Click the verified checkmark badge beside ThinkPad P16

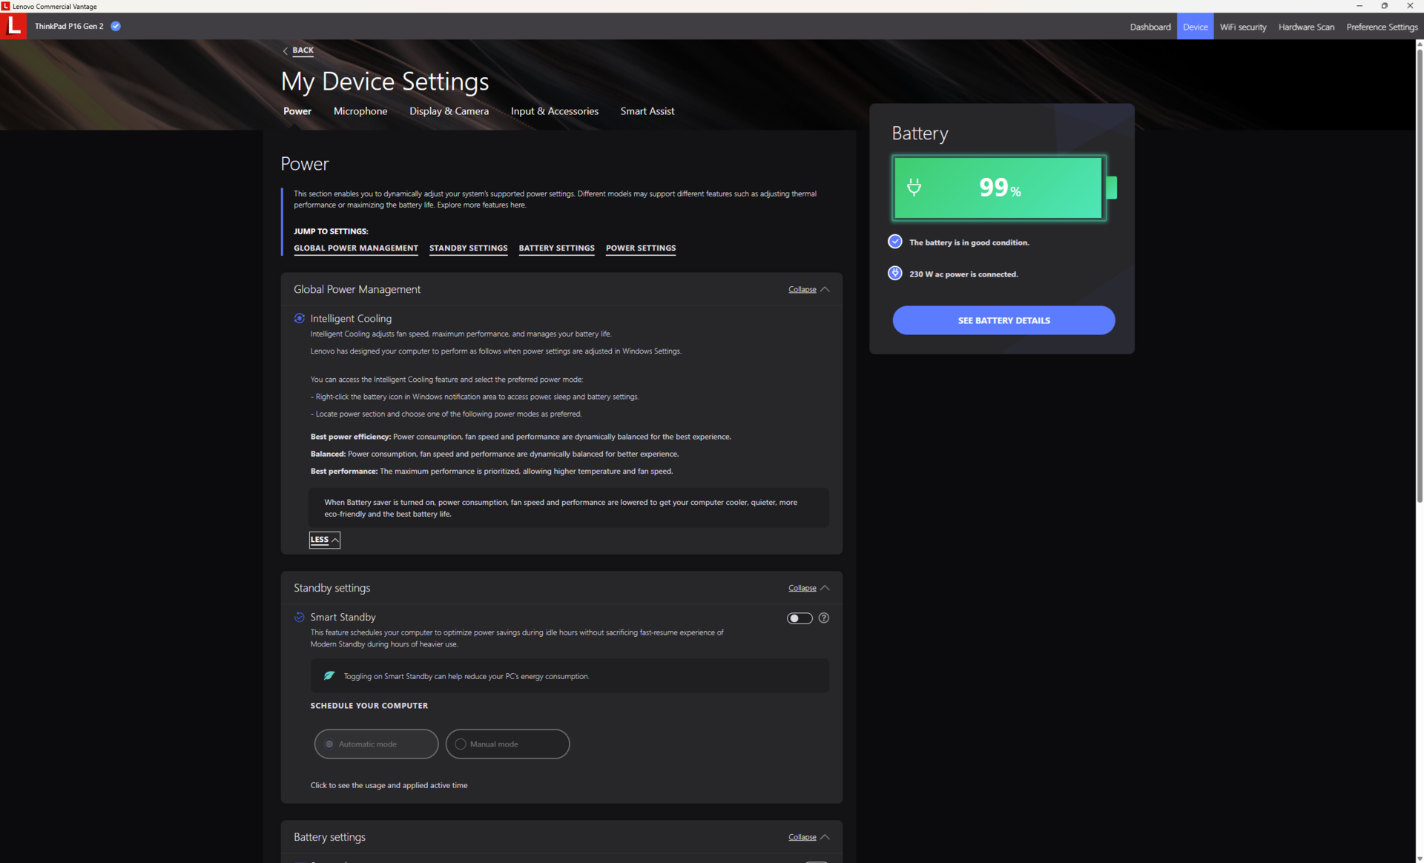coord(116,26)
